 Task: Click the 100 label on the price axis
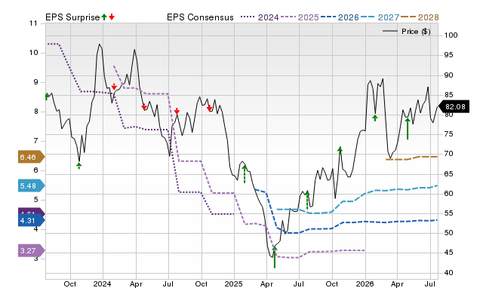(451, 35)
